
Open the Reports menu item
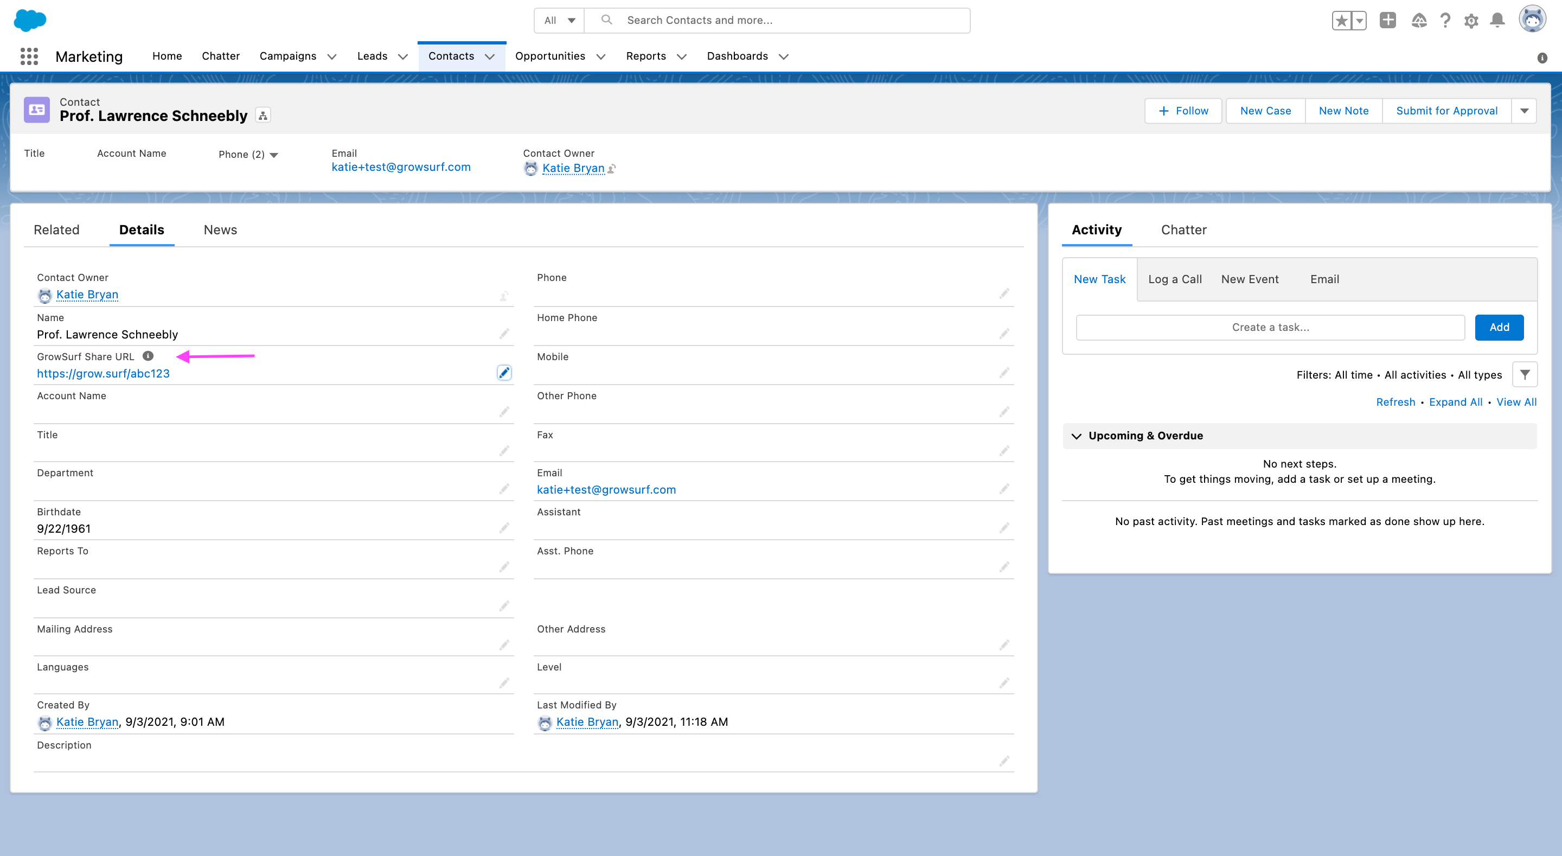coord(646,56)
